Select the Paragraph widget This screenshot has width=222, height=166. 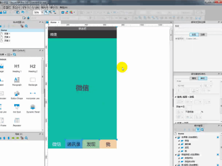(17, 81)
